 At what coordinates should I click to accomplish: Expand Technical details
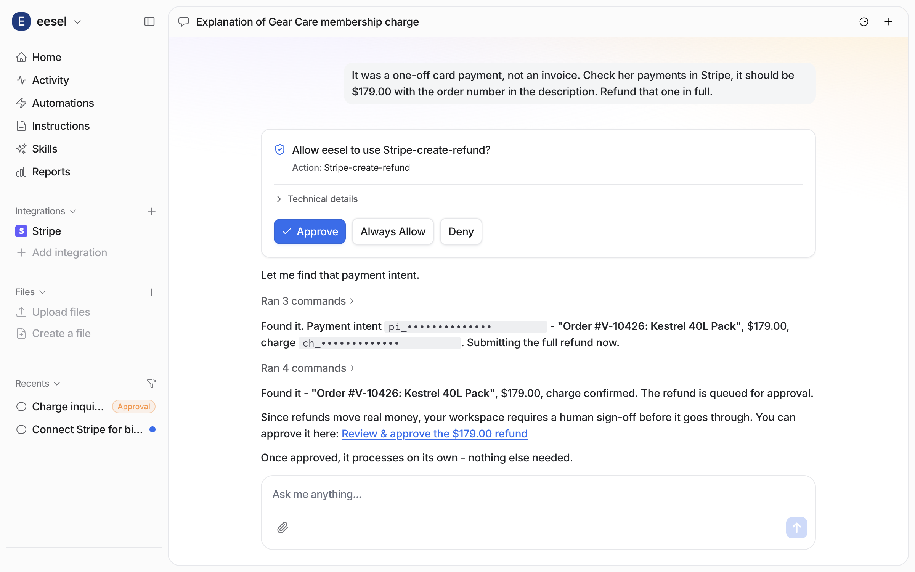click(316, 199)
